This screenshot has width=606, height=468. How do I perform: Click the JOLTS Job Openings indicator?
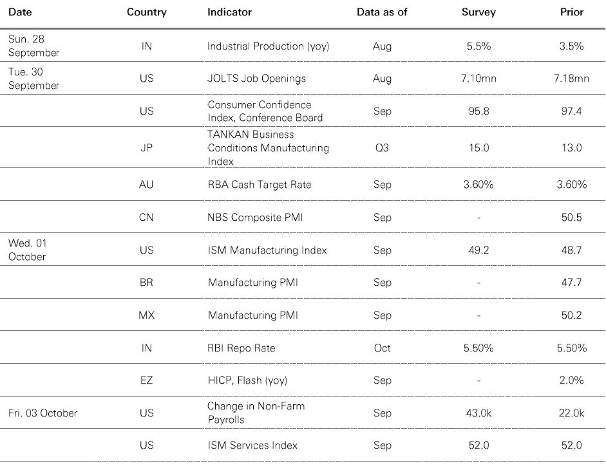click(x=256, y=79)
